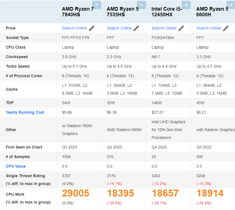Click the 148W TDP value
Viewport: 235px width, 210px height.
(157, 103)
